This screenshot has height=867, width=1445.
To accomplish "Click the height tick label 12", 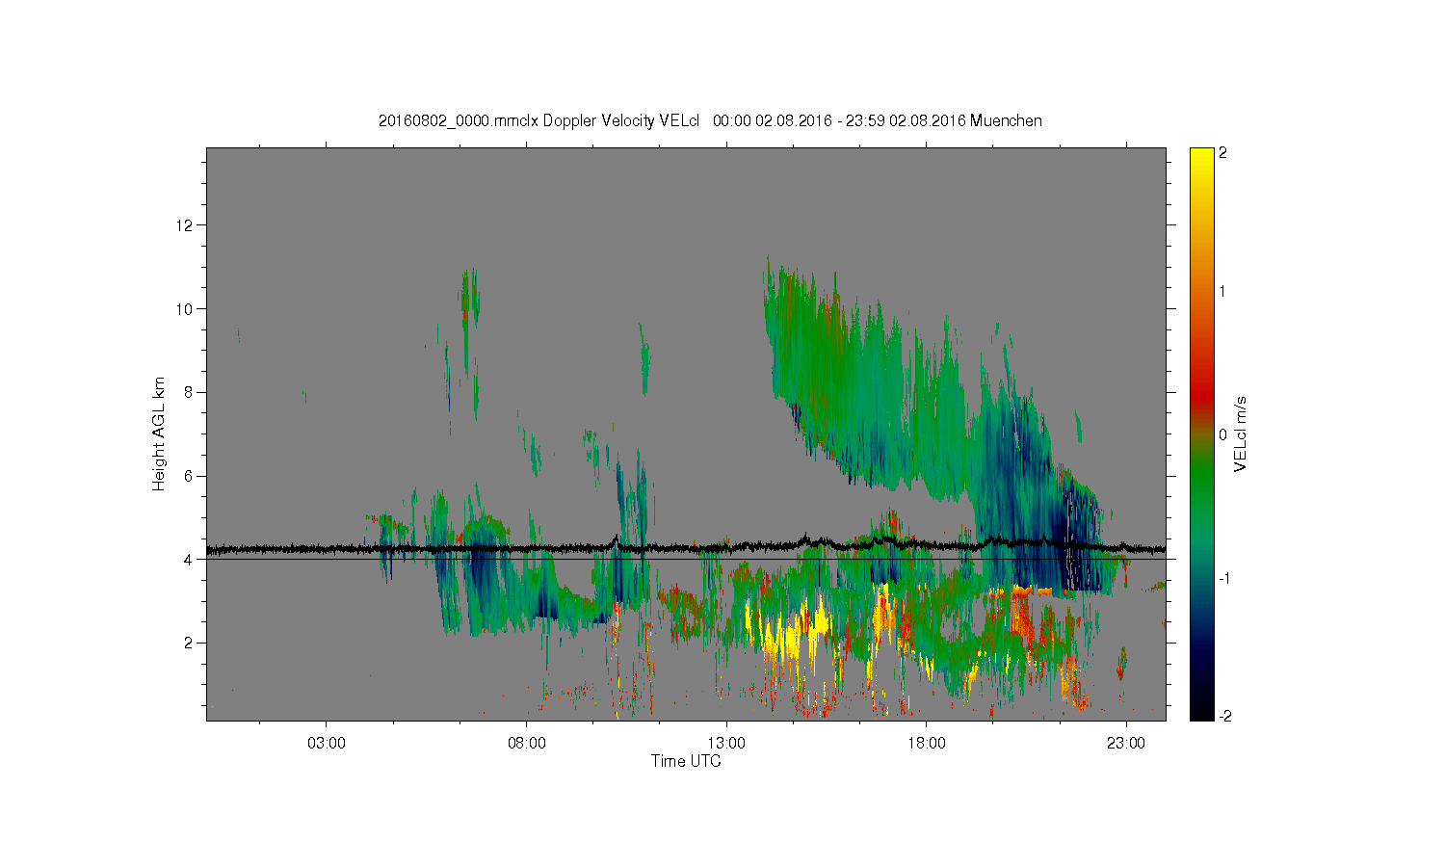I will [186, 225].
